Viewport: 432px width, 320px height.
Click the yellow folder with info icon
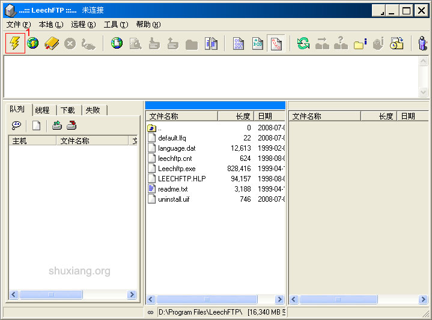coord(360,43)
